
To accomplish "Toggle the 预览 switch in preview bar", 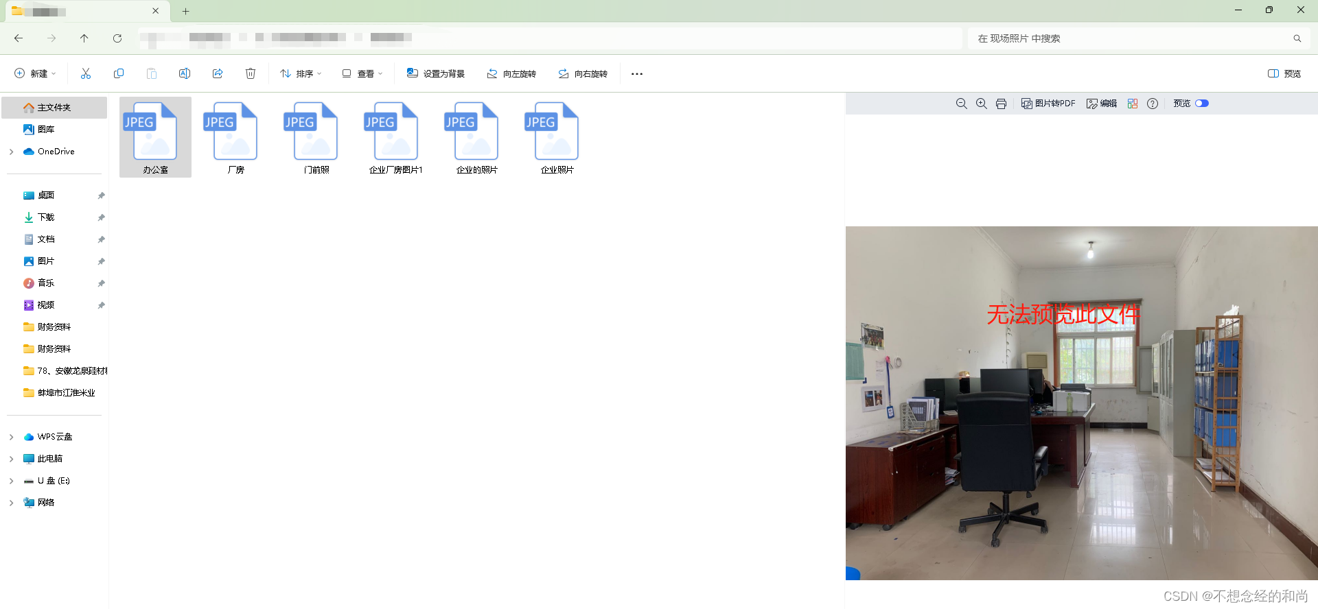I will 1202,104.
